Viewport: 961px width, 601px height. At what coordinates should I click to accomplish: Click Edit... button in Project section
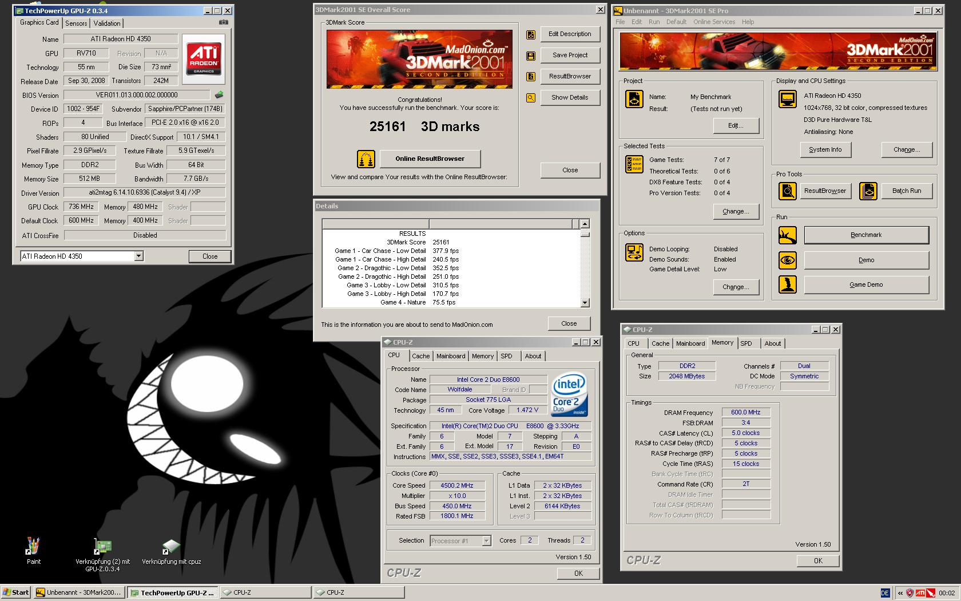pyautogui.click(x=736, y=125)
